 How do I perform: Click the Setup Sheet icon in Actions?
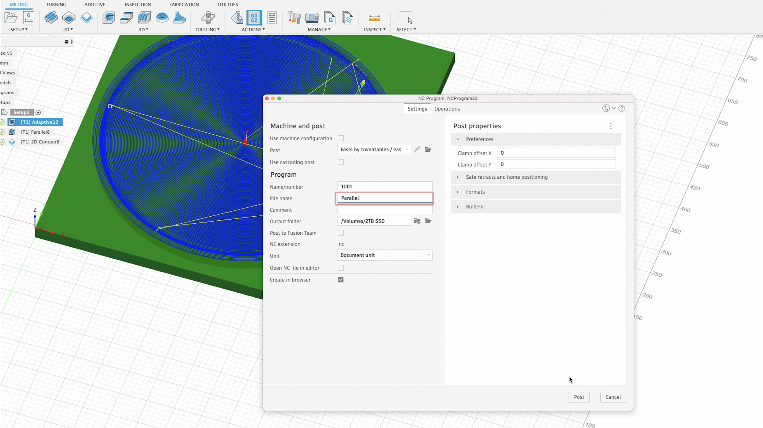(x=272, y=18)
